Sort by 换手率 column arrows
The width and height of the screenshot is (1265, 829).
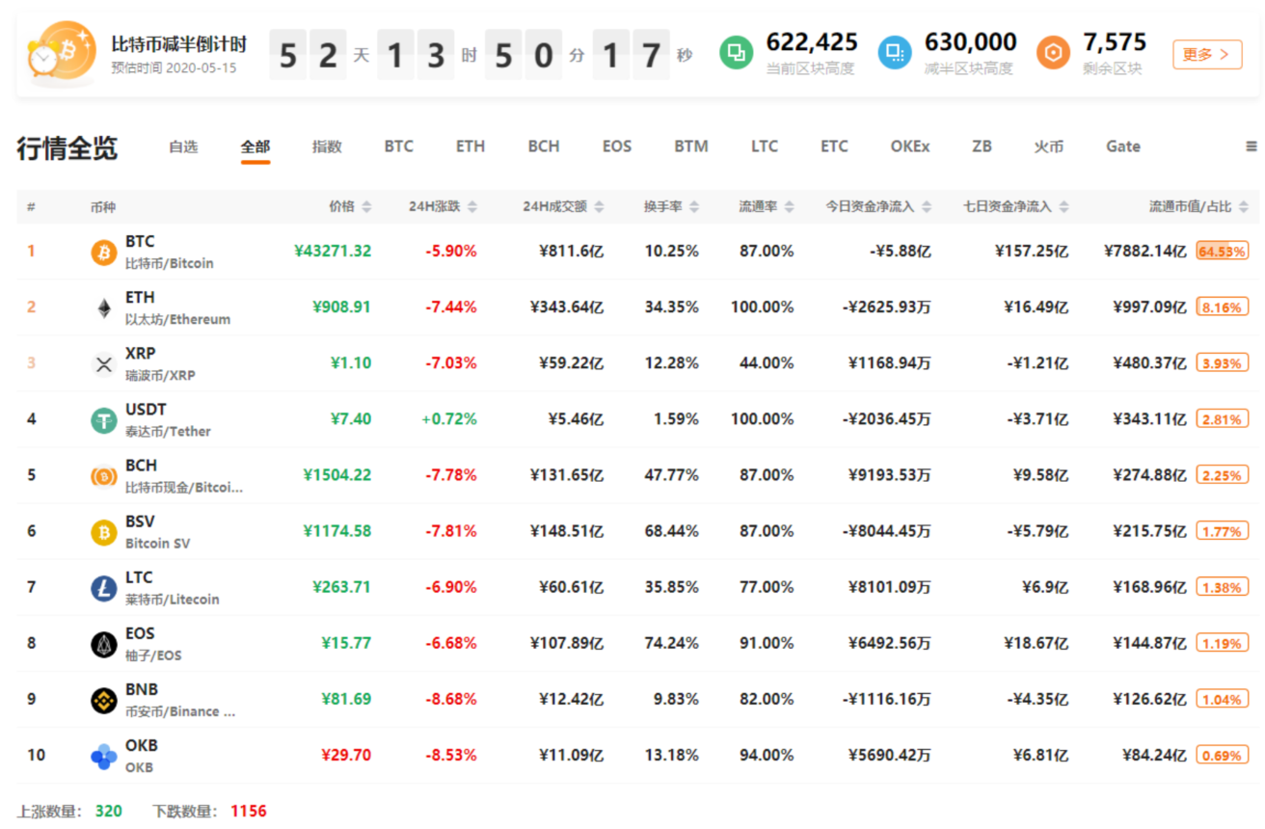tap(693, 207)
